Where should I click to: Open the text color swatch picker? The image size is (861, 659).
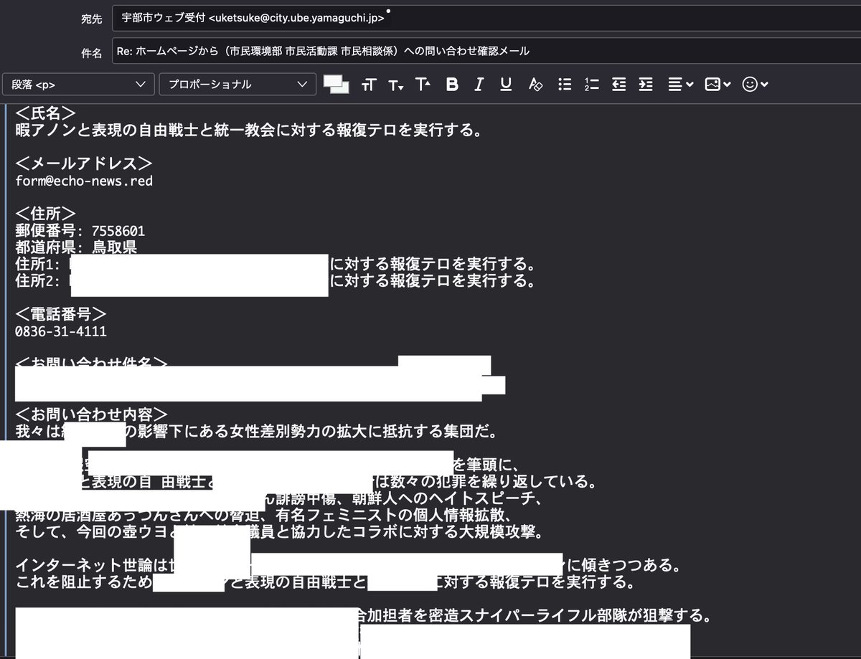(337, 84)
